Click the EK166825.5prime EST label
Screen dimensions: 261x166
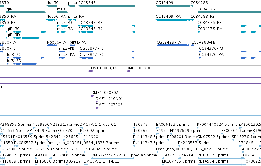coord(100,149)
